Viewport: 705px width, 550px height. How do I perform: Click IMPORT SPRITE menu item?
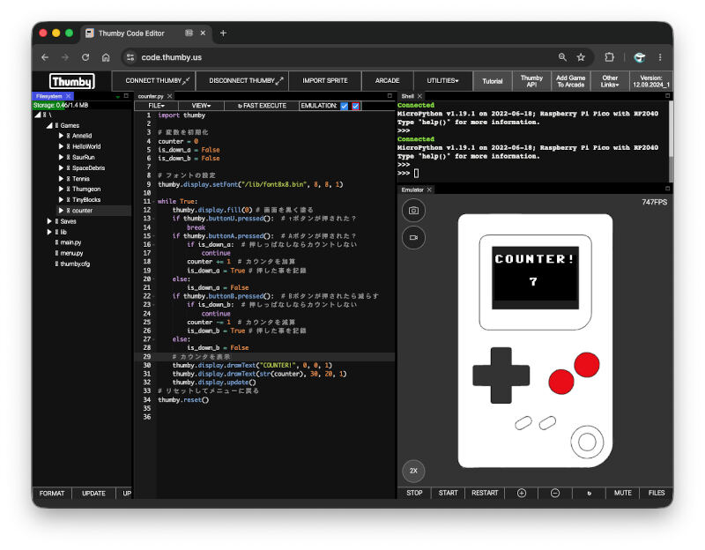pyautogui.click(x=324, y=81)
